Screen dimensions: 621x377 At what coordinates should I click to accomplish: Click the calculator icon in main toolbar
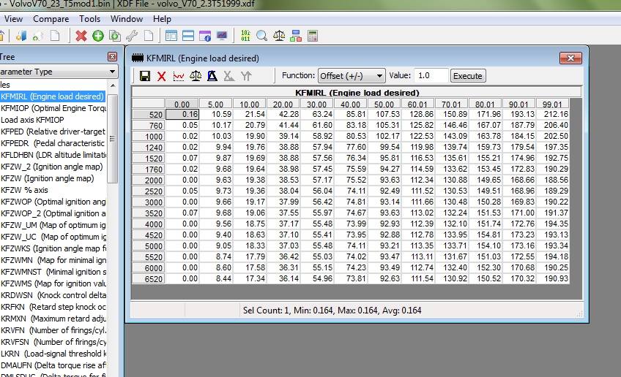tap(313, 35)
